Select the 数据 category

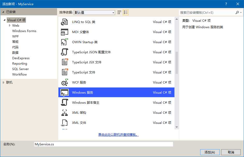tap(15, 53)
